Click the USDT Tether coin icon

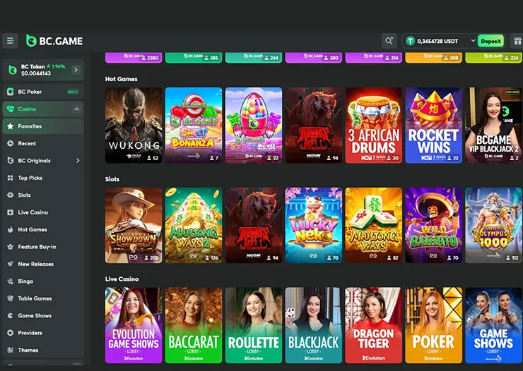(410, 41)
